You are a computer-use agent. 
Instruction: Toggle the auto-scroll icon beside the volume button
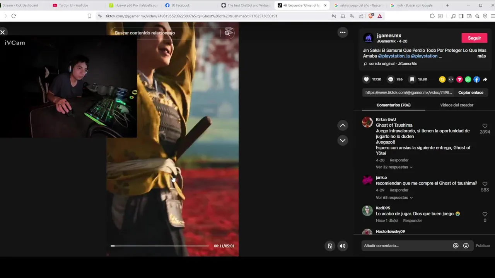click(x=330, y=246)
